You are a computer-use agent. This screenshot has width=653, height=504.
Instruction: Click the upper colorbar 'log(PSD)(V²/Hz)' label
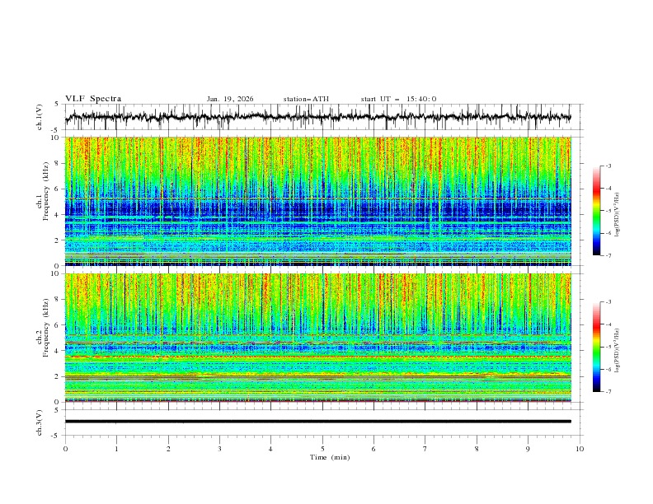(x=618, y=215)
